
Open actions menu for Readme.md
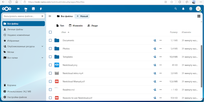[161, 90]
